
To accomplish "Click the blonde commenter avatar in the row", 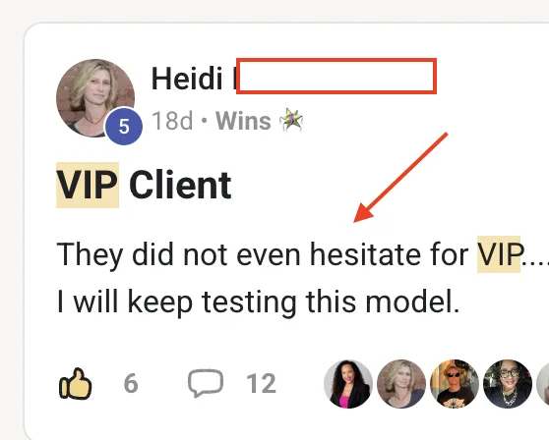I will point(401,384).
